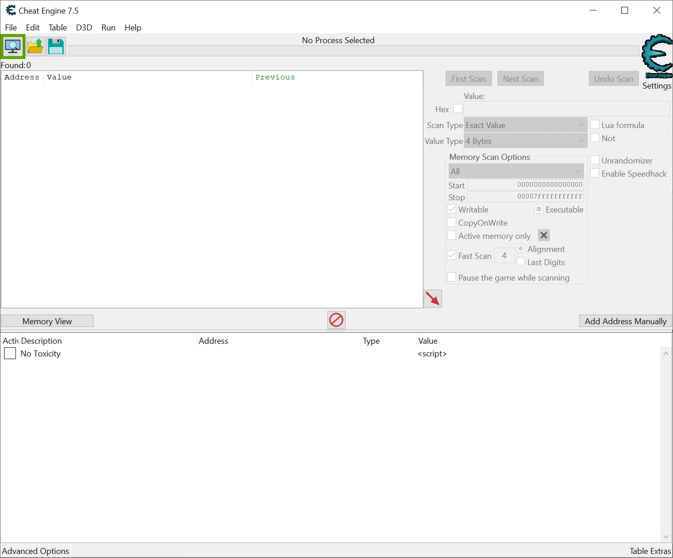Click the Cheat Engine title bar icon
Viewport: 673px width, 558px height.
(x=10, y=10)
